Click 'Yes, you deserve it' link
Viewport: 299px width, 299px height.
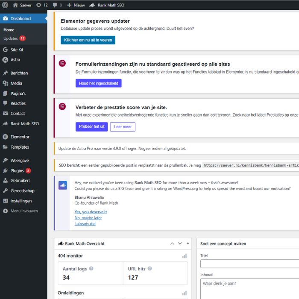pyautogui.click(x=91, y=212)
